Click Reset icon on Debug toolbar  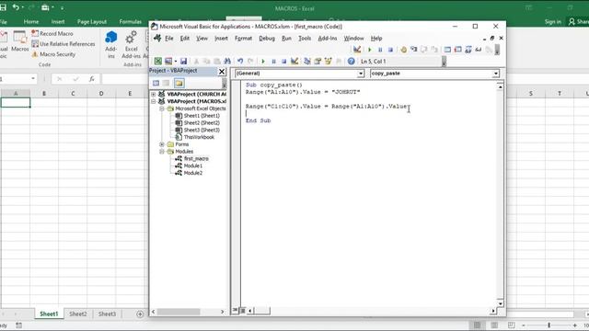(390, 50)
